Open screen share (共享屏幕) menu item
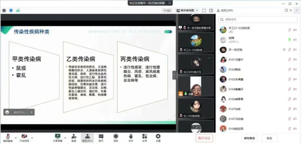The image size is (301, 144). click(58, 138)
